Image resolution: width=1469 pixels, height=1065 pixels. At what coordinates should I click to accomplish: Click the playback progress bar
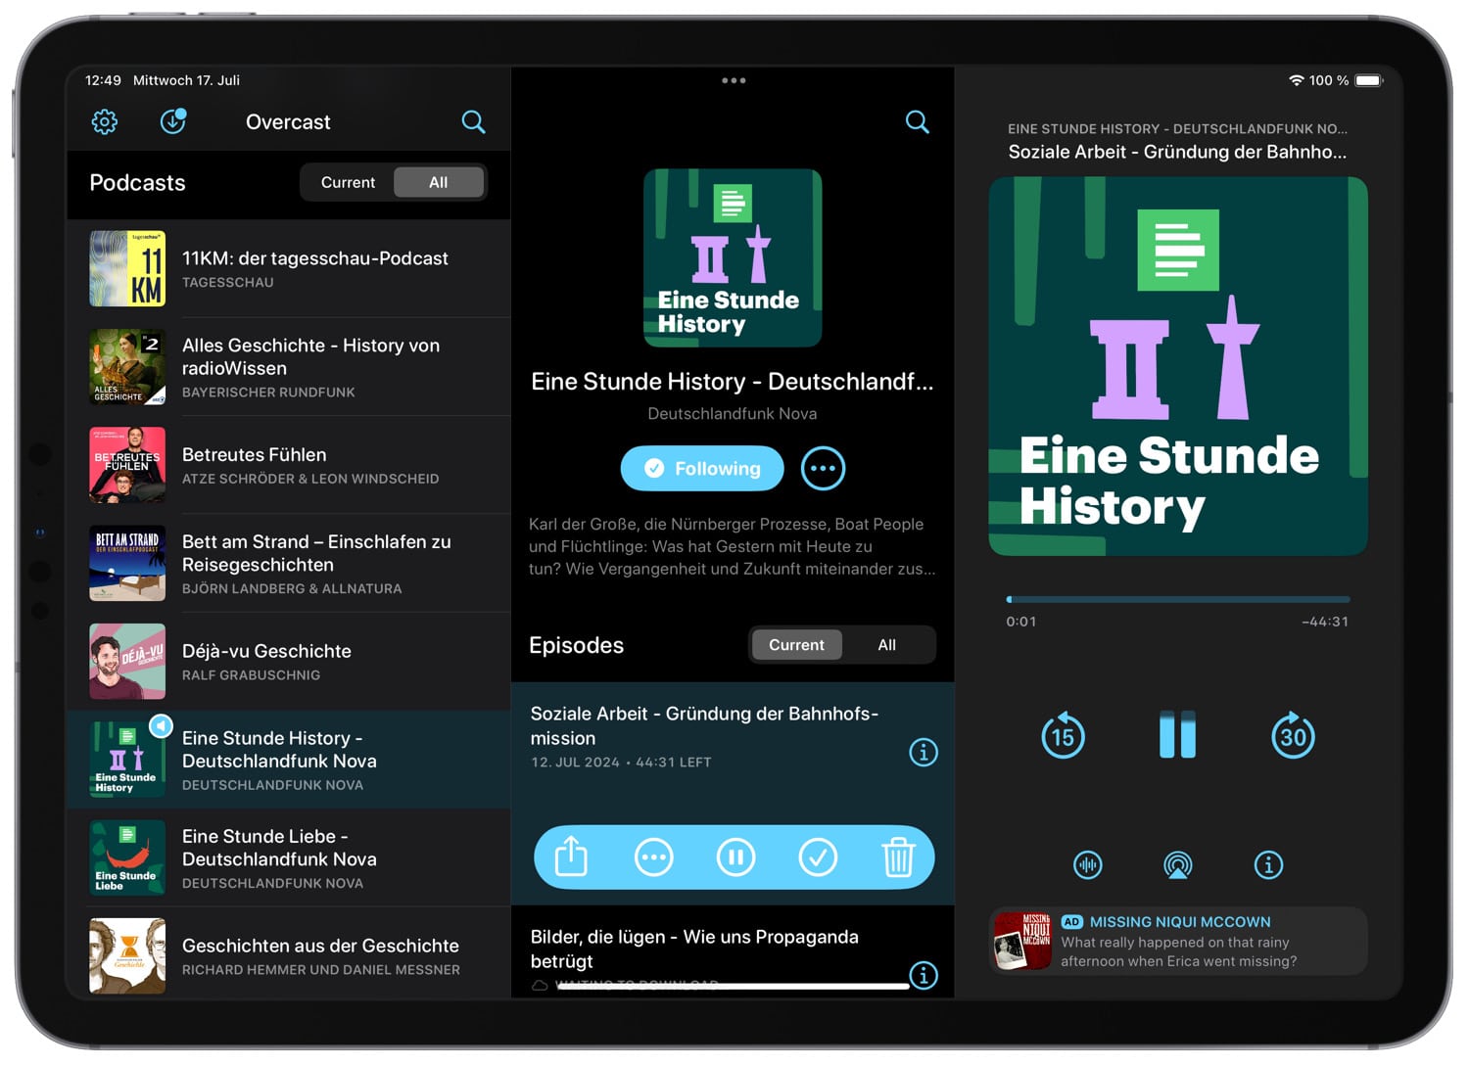(1178, 599)
